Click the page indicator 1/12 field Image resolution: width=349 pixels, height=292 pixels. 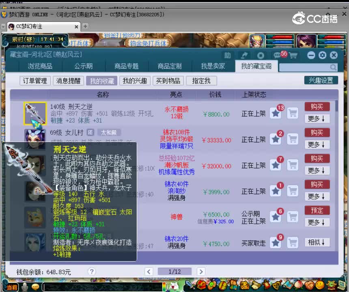tap(175, 272)
